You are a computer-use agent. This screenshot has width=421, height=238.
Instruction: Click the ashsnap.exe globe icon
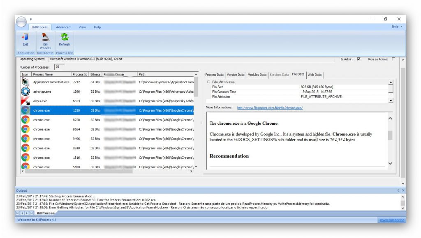pyautogui.click(x=25, y=92)
